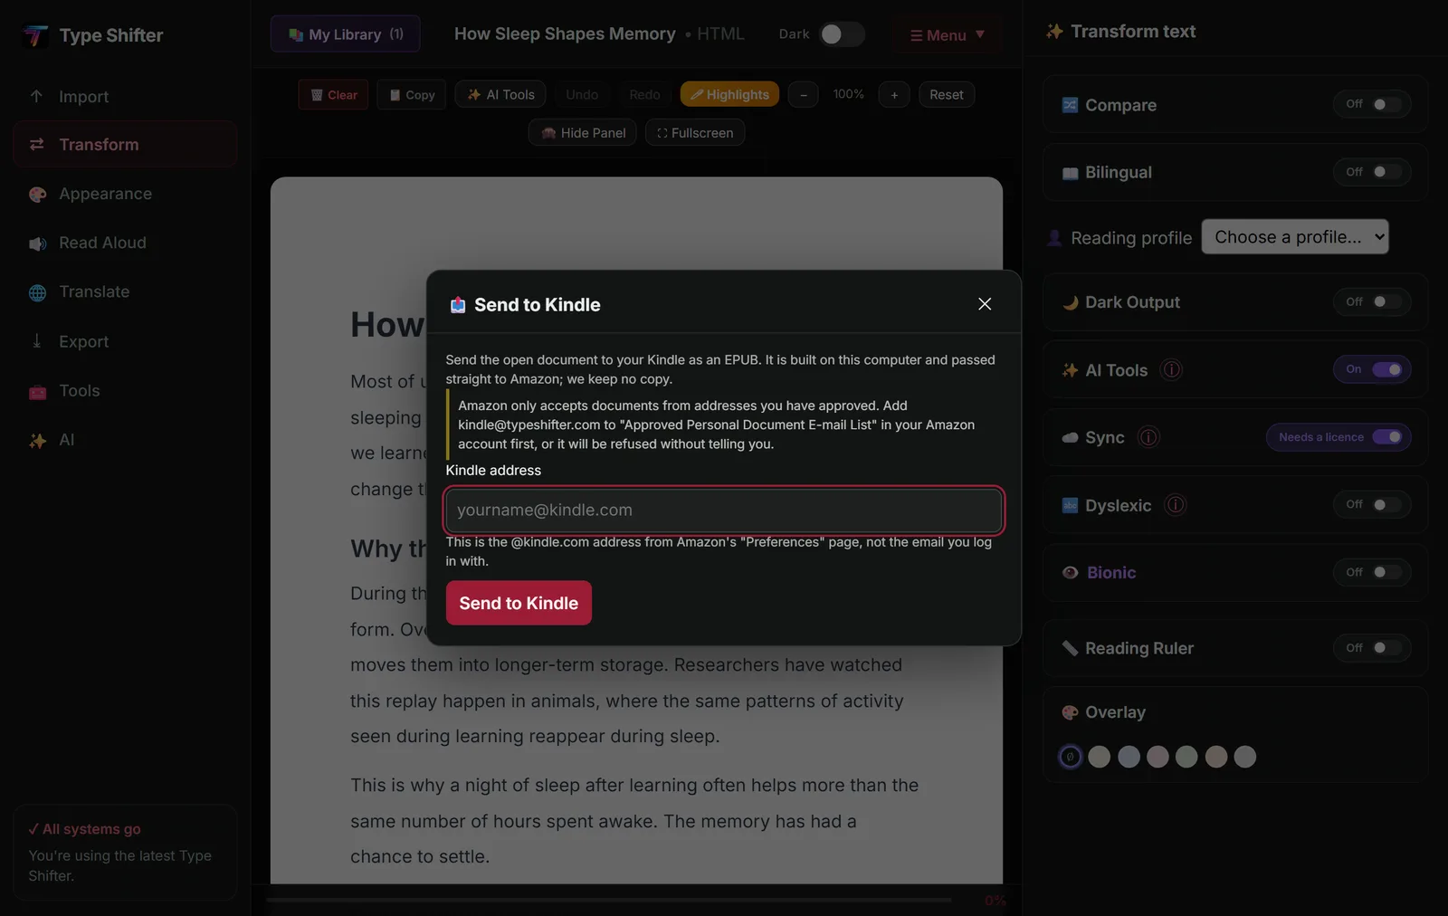Click the trash Clear button in toolbar
The width and height of the screenshot is (1448, 916).
333,95
